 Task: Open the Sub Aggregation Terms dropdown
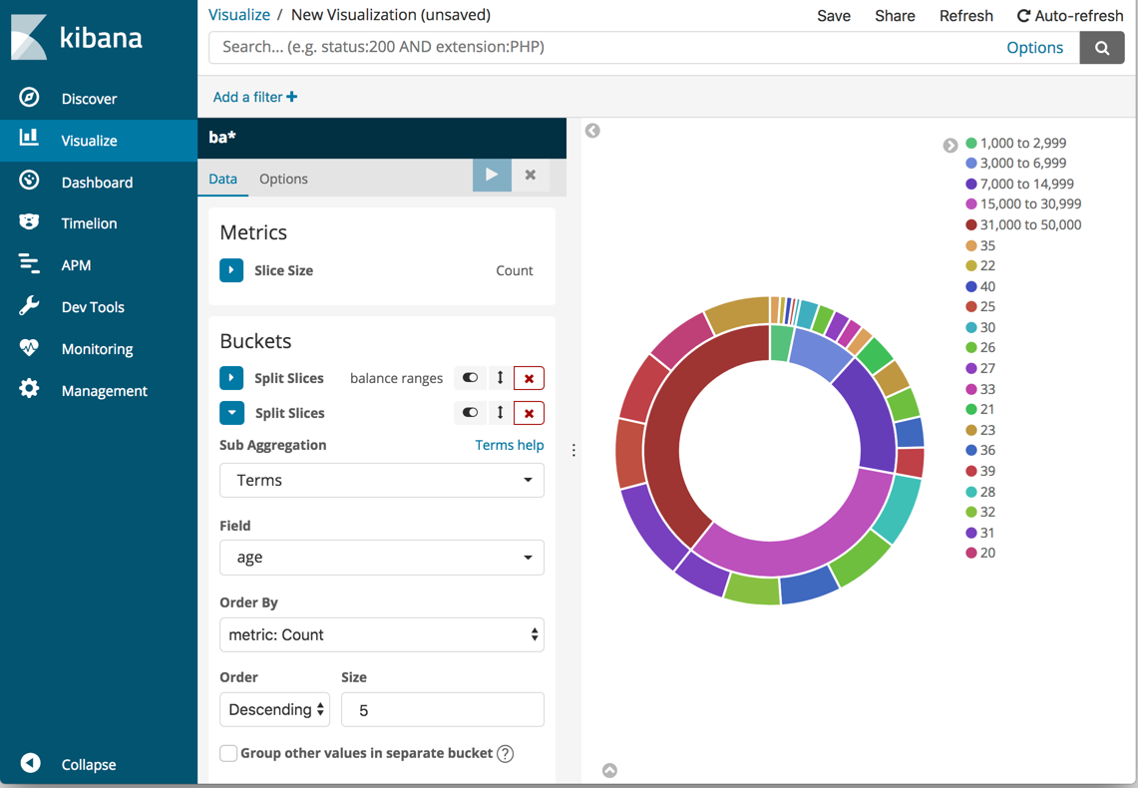[x=381, y=480]
